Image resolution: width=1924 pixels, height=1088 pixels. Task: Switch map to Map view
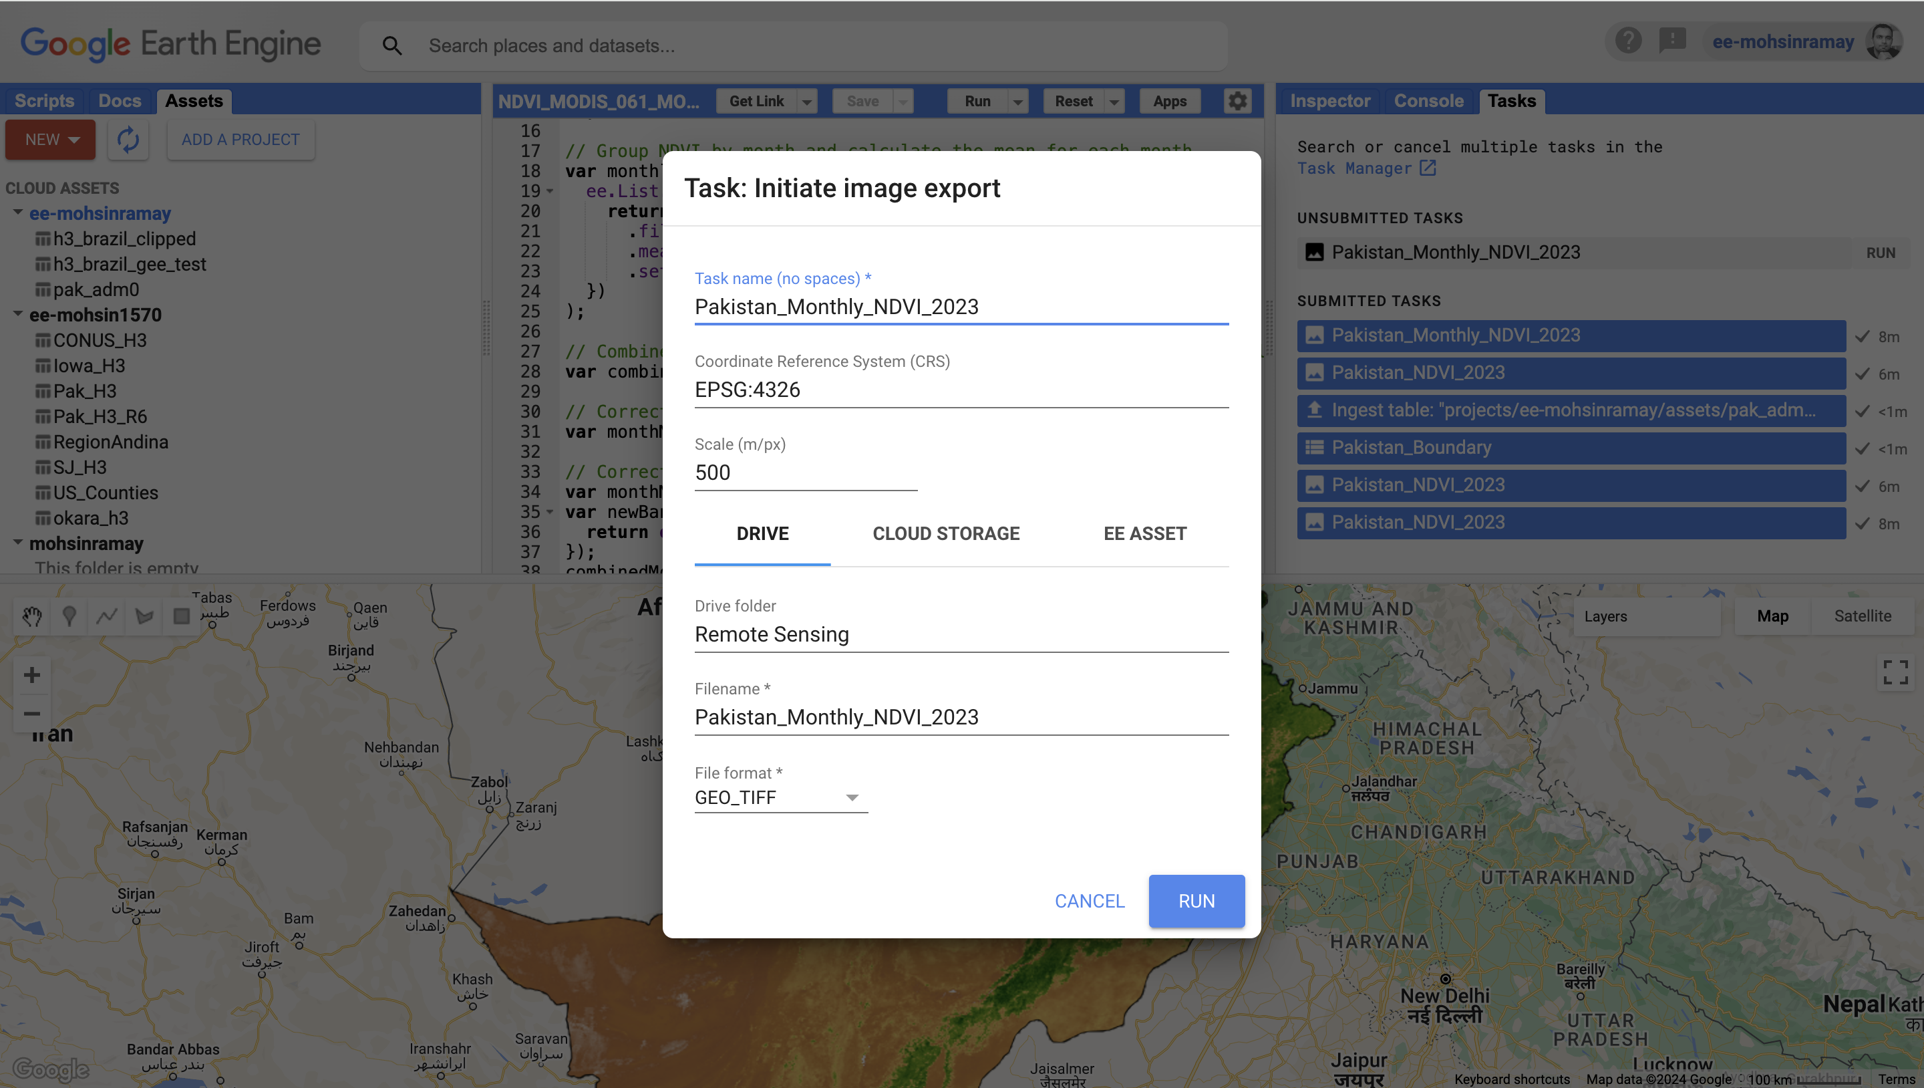pyautogui.click(x=1772, y=616)
